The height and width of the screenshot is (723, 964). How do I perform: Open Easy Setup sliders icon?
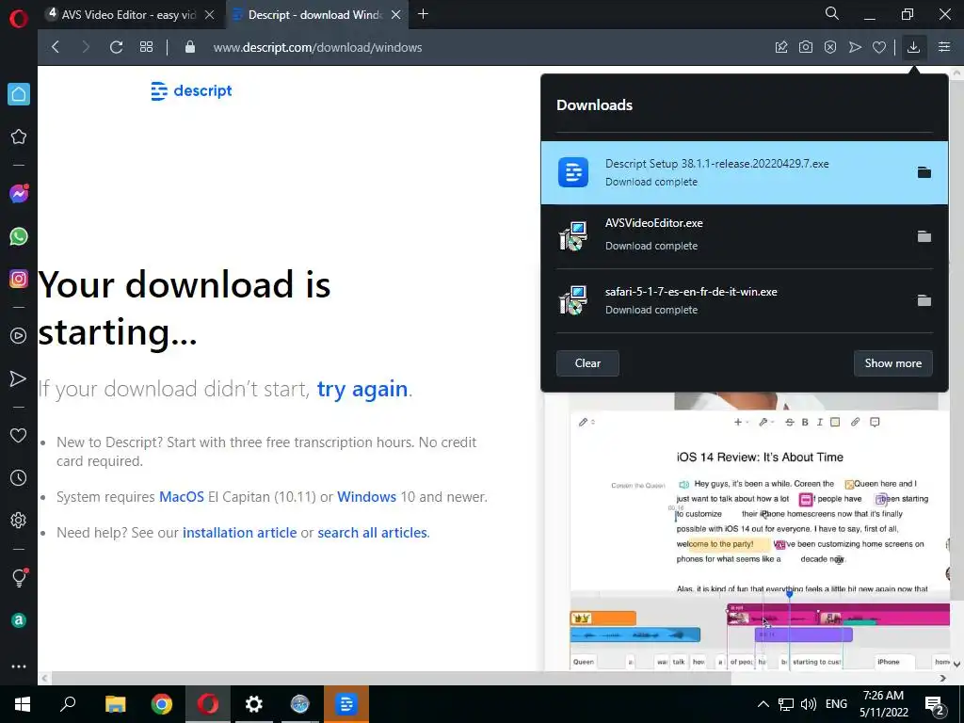pyautogui.click(x=944, y=47)
